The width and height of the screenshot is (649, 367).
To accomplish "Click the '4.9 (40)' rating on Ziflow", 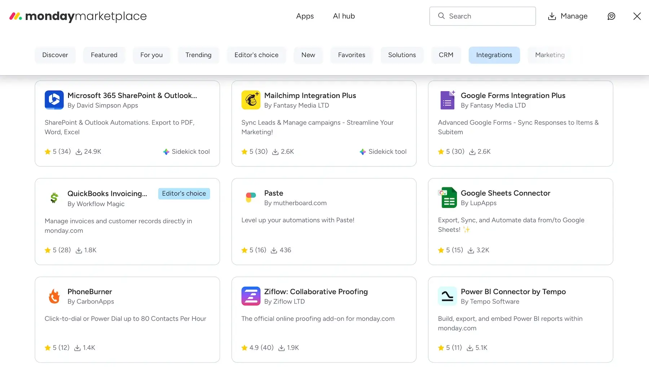I will coord(261,348).
